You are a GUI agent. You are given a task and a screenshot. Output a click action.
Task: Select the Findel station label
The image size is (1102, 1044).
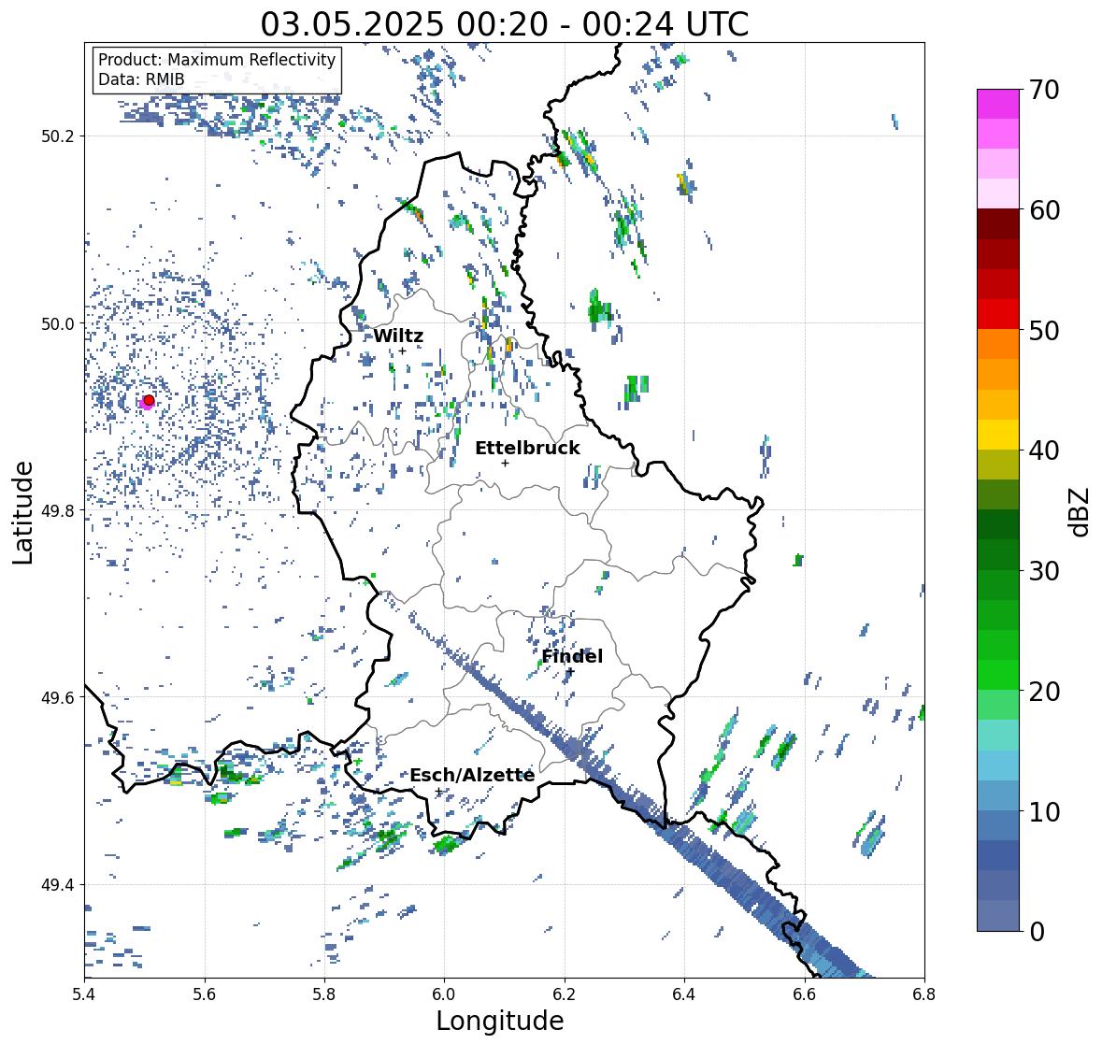572,656
